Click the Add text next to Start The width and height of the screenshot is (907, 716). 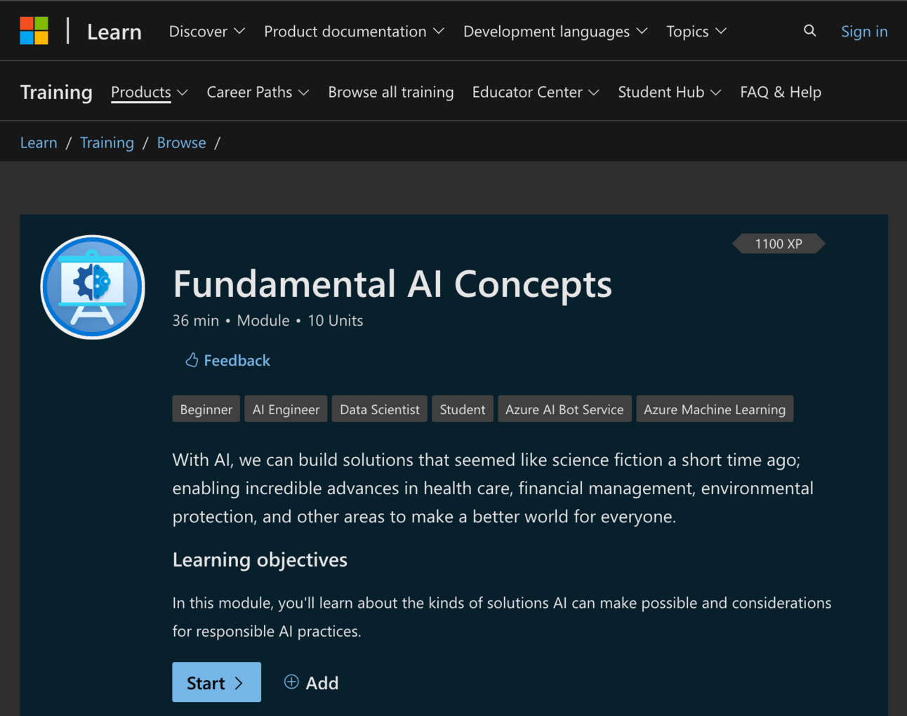tap(322, 683)
